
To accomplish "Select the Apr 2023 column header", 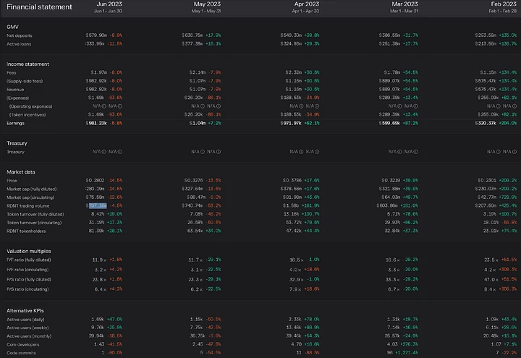I will [x=305, y=4].
